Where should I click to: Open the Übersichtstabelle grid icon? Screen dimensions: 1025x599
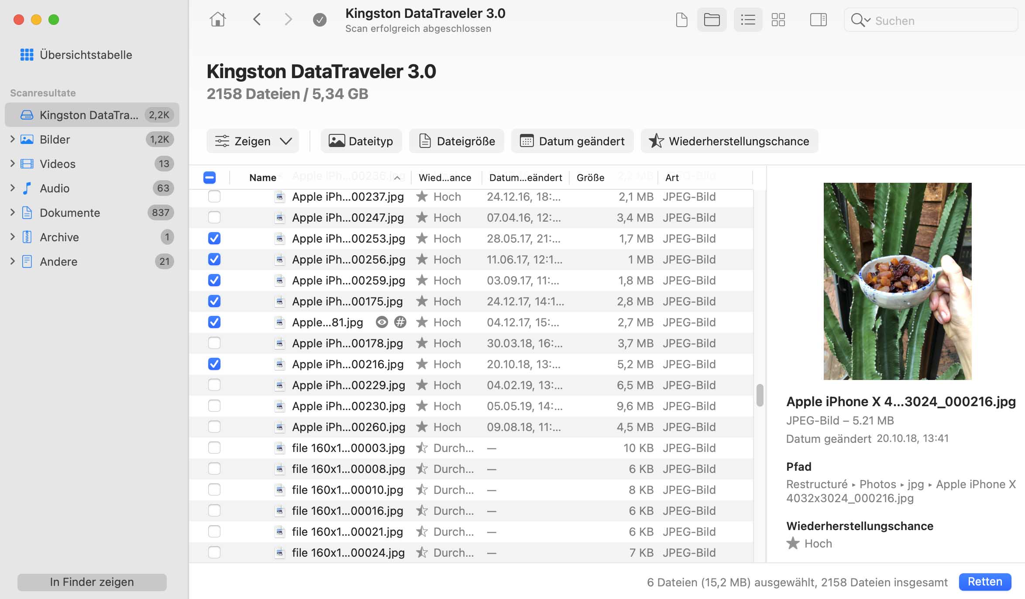tap(27, 55)
